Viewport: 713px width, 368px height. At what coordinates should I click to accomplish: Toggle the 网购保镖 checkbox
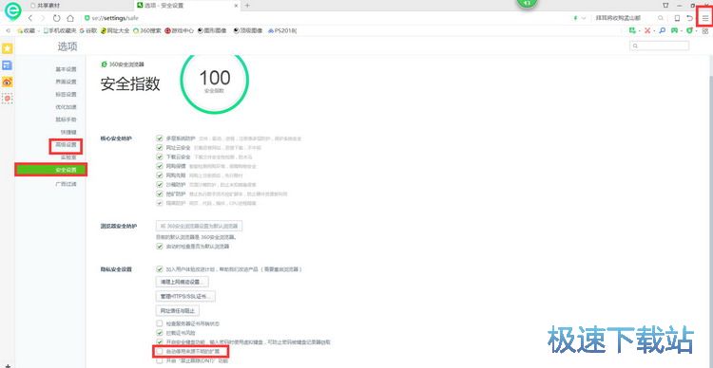tap(159, 166)
